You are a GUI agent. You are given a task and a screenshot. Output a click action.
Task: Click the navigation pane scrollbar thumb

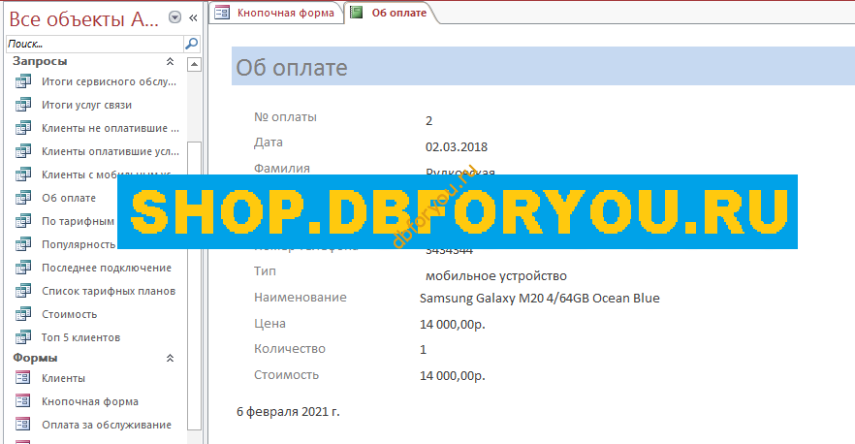[x=194, y=286]
